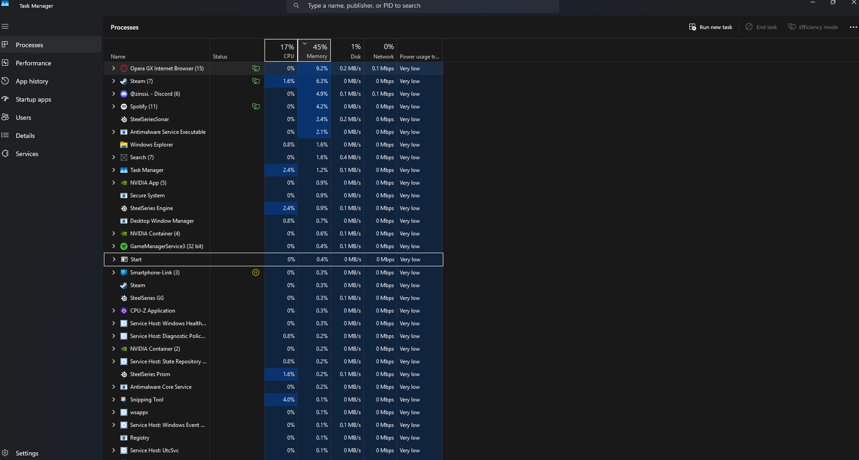Select the Desktop Window Manager row
Screen dimensions: 859x460
click(273, 221)
